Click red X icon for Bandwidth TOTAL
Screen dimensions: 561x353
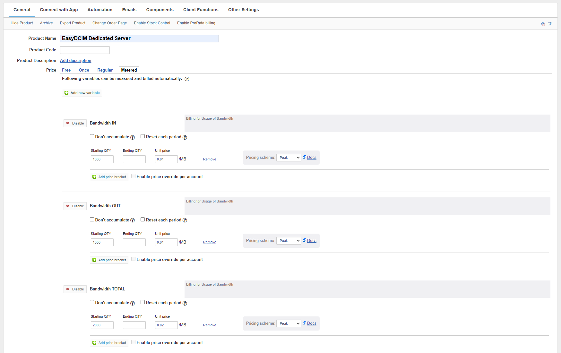point(67,289)
